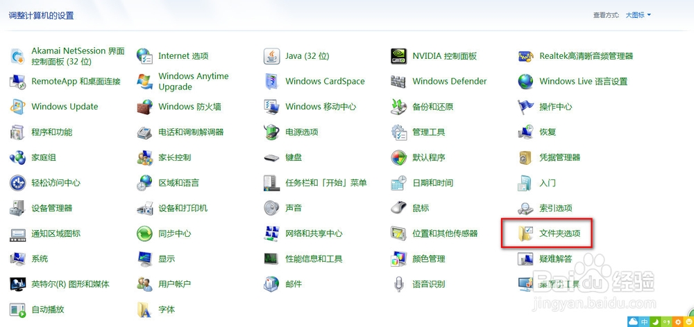Open 英特尔(R) 图形和媒体 icon

(x=18, y=284)
